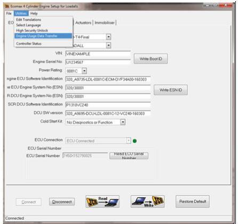The height and width of the screenshot is (224, 238).
Task: Open the Cold Start Kit dropdown
Action: tap(123, 122)
